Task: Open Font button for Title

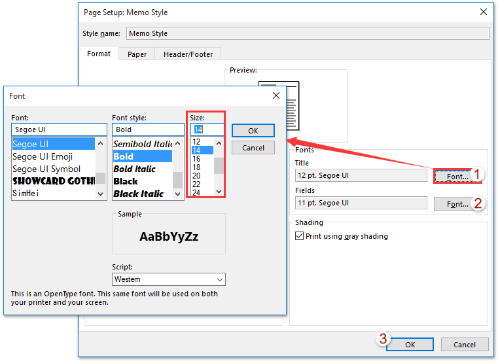Action: (x=457, y=177)
